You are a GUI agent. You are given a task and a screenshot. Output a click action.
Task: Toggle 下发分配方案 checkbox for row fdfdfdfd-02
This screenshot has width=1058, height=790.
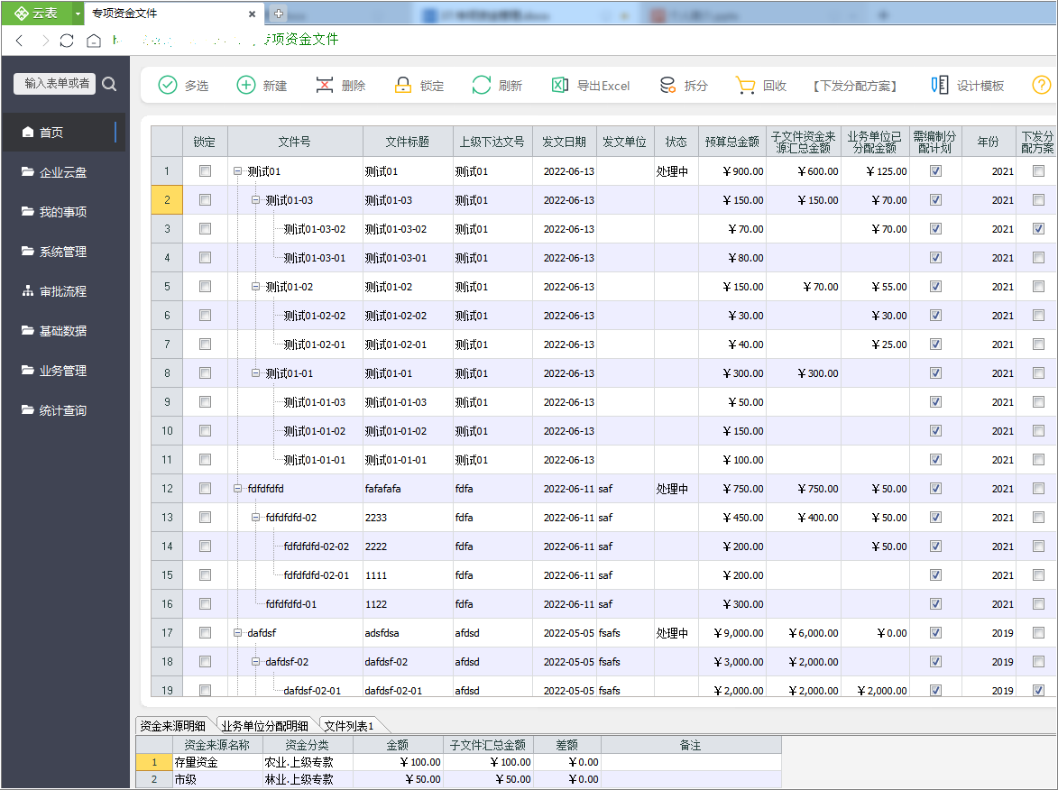[x=1038, y=518]
